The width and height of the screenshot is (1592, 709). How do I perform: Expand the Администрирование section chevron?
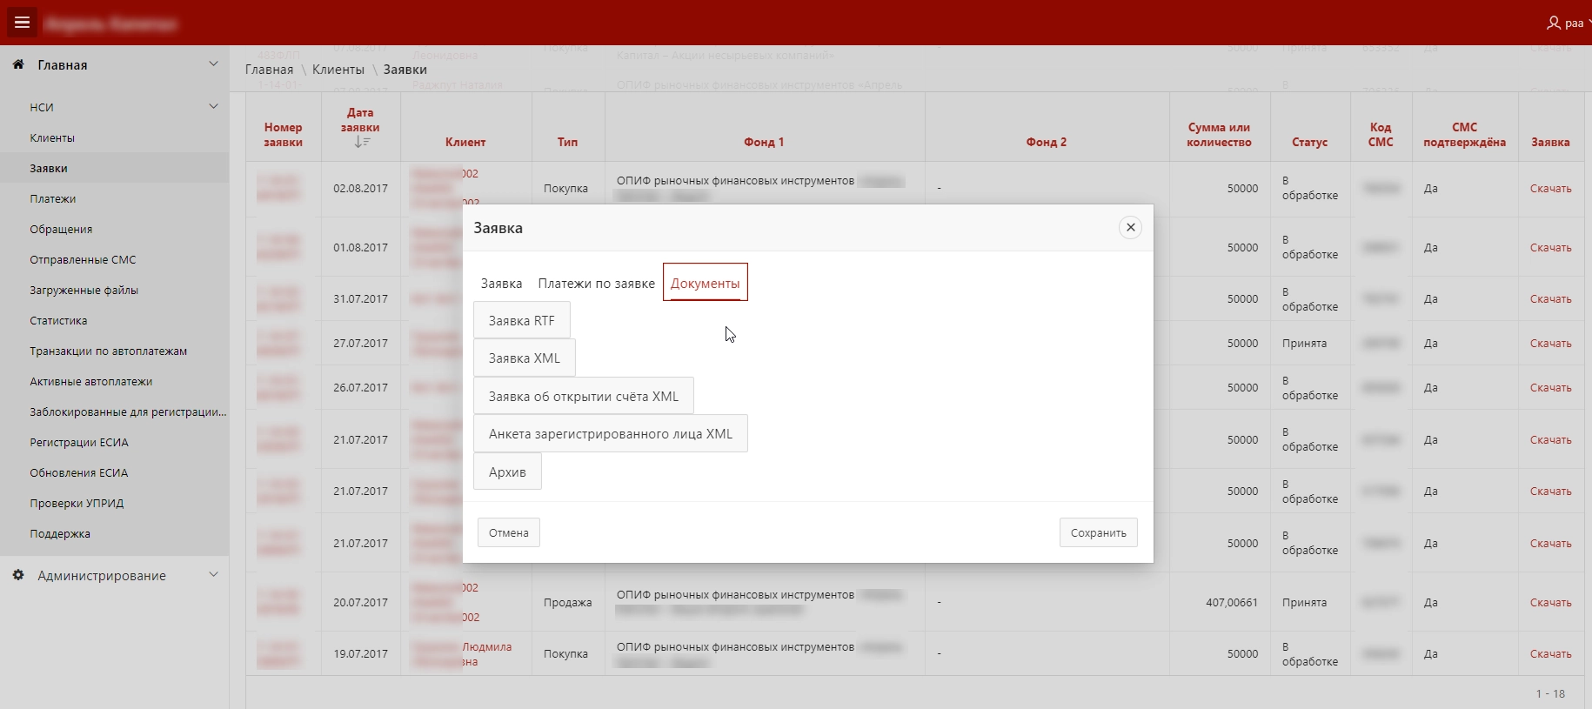point(213,575)
